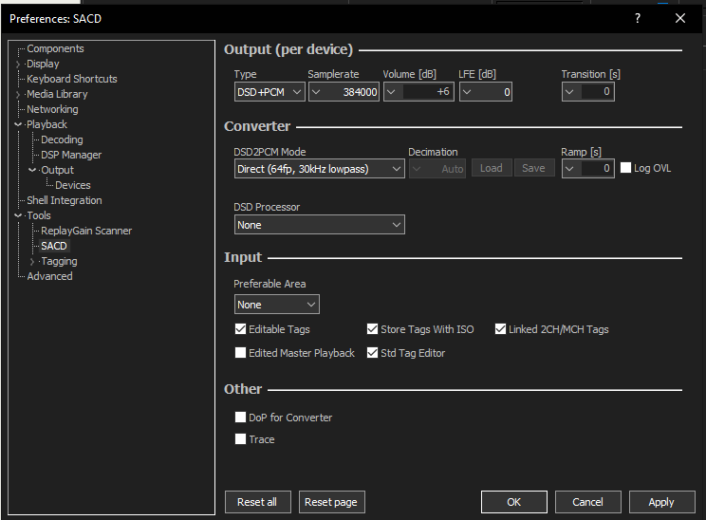706x520 pixels.
Task: Select DSP Manager in the tree
Action: 71,155
